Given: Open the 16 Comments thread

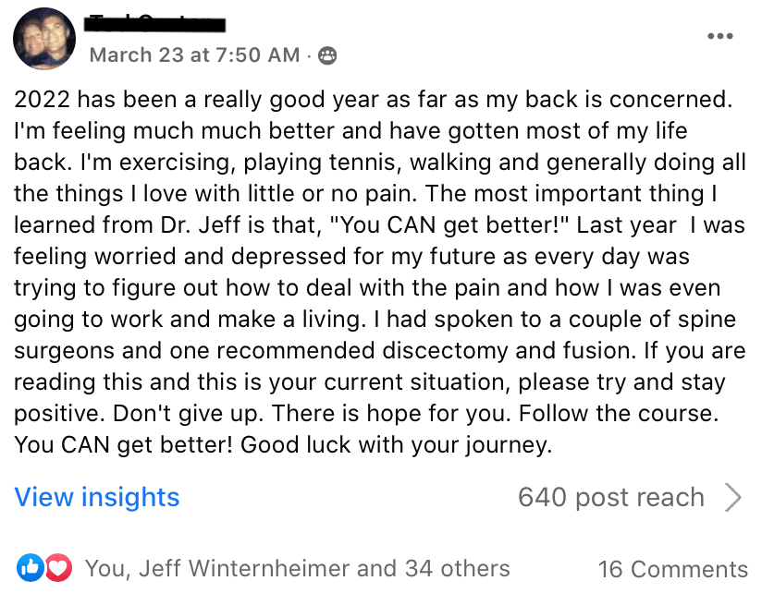Looking at the screenshot, I should 672,569.
